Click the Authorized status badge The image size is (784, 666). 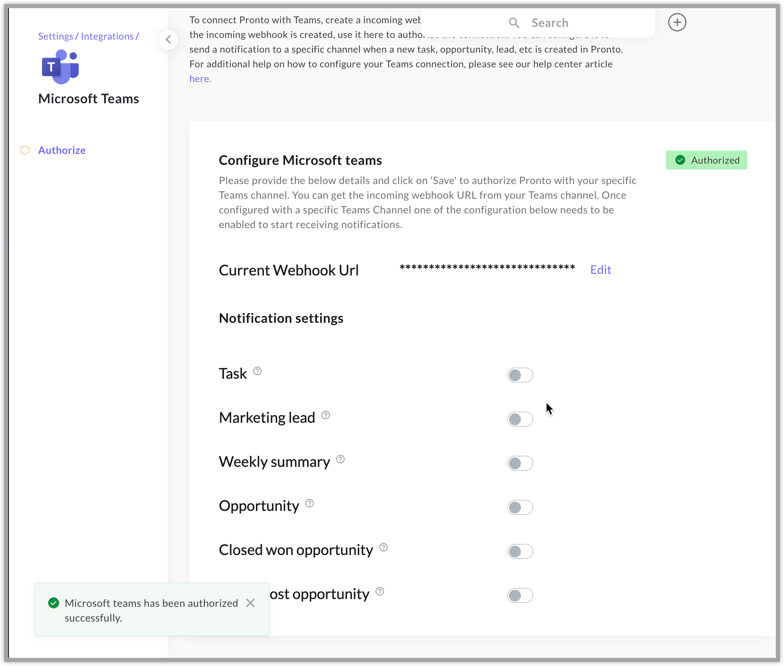[706, 160]
